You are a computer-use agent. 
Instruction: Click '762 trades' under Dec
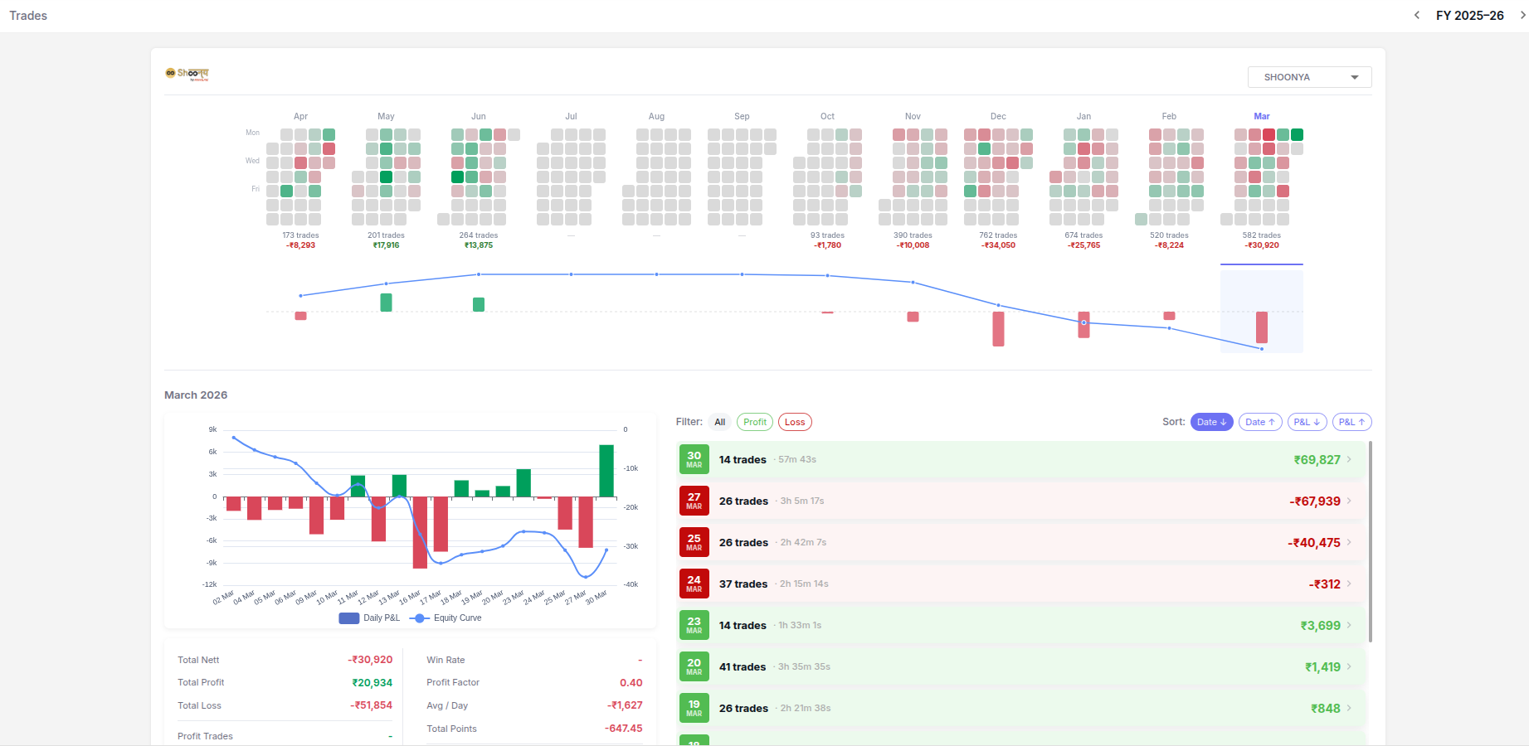click(998, 235)
